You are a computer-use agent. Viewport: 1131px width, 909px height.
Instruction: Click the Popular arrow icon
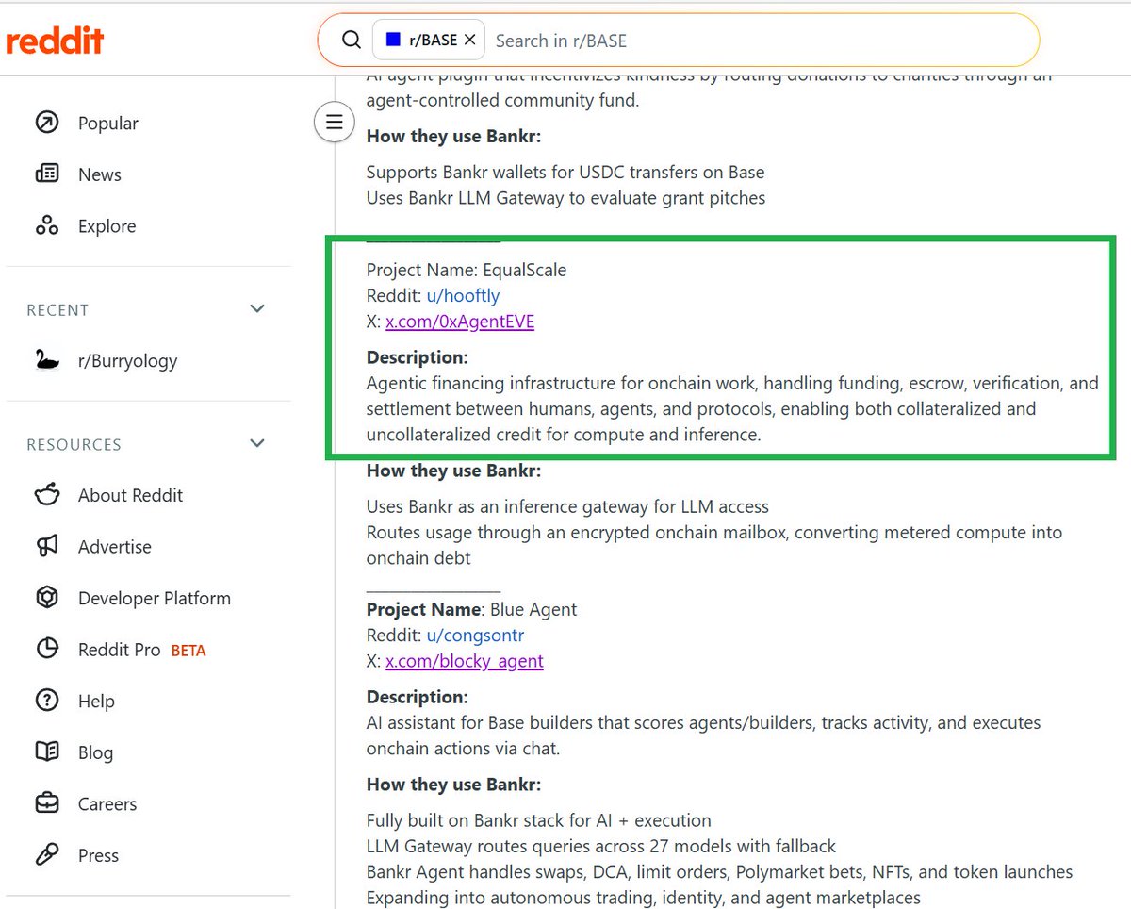coord(46,123)
